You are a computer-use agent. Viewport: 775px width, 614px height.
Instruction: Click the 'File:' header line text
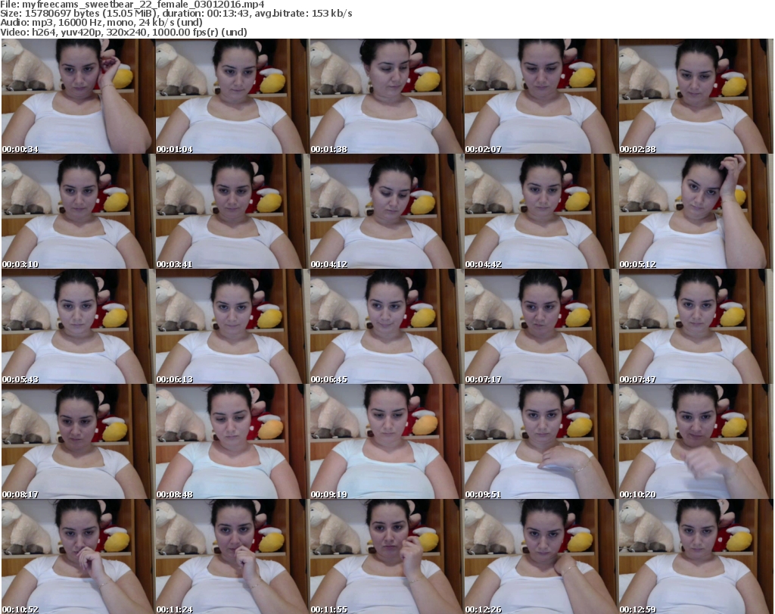pyautogui.click(x=132, y=5)
